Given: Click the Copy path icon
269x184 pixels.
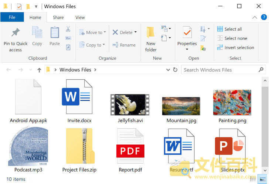Looking at the screenshot, I should pyautogui.click(x=68, y=38).
